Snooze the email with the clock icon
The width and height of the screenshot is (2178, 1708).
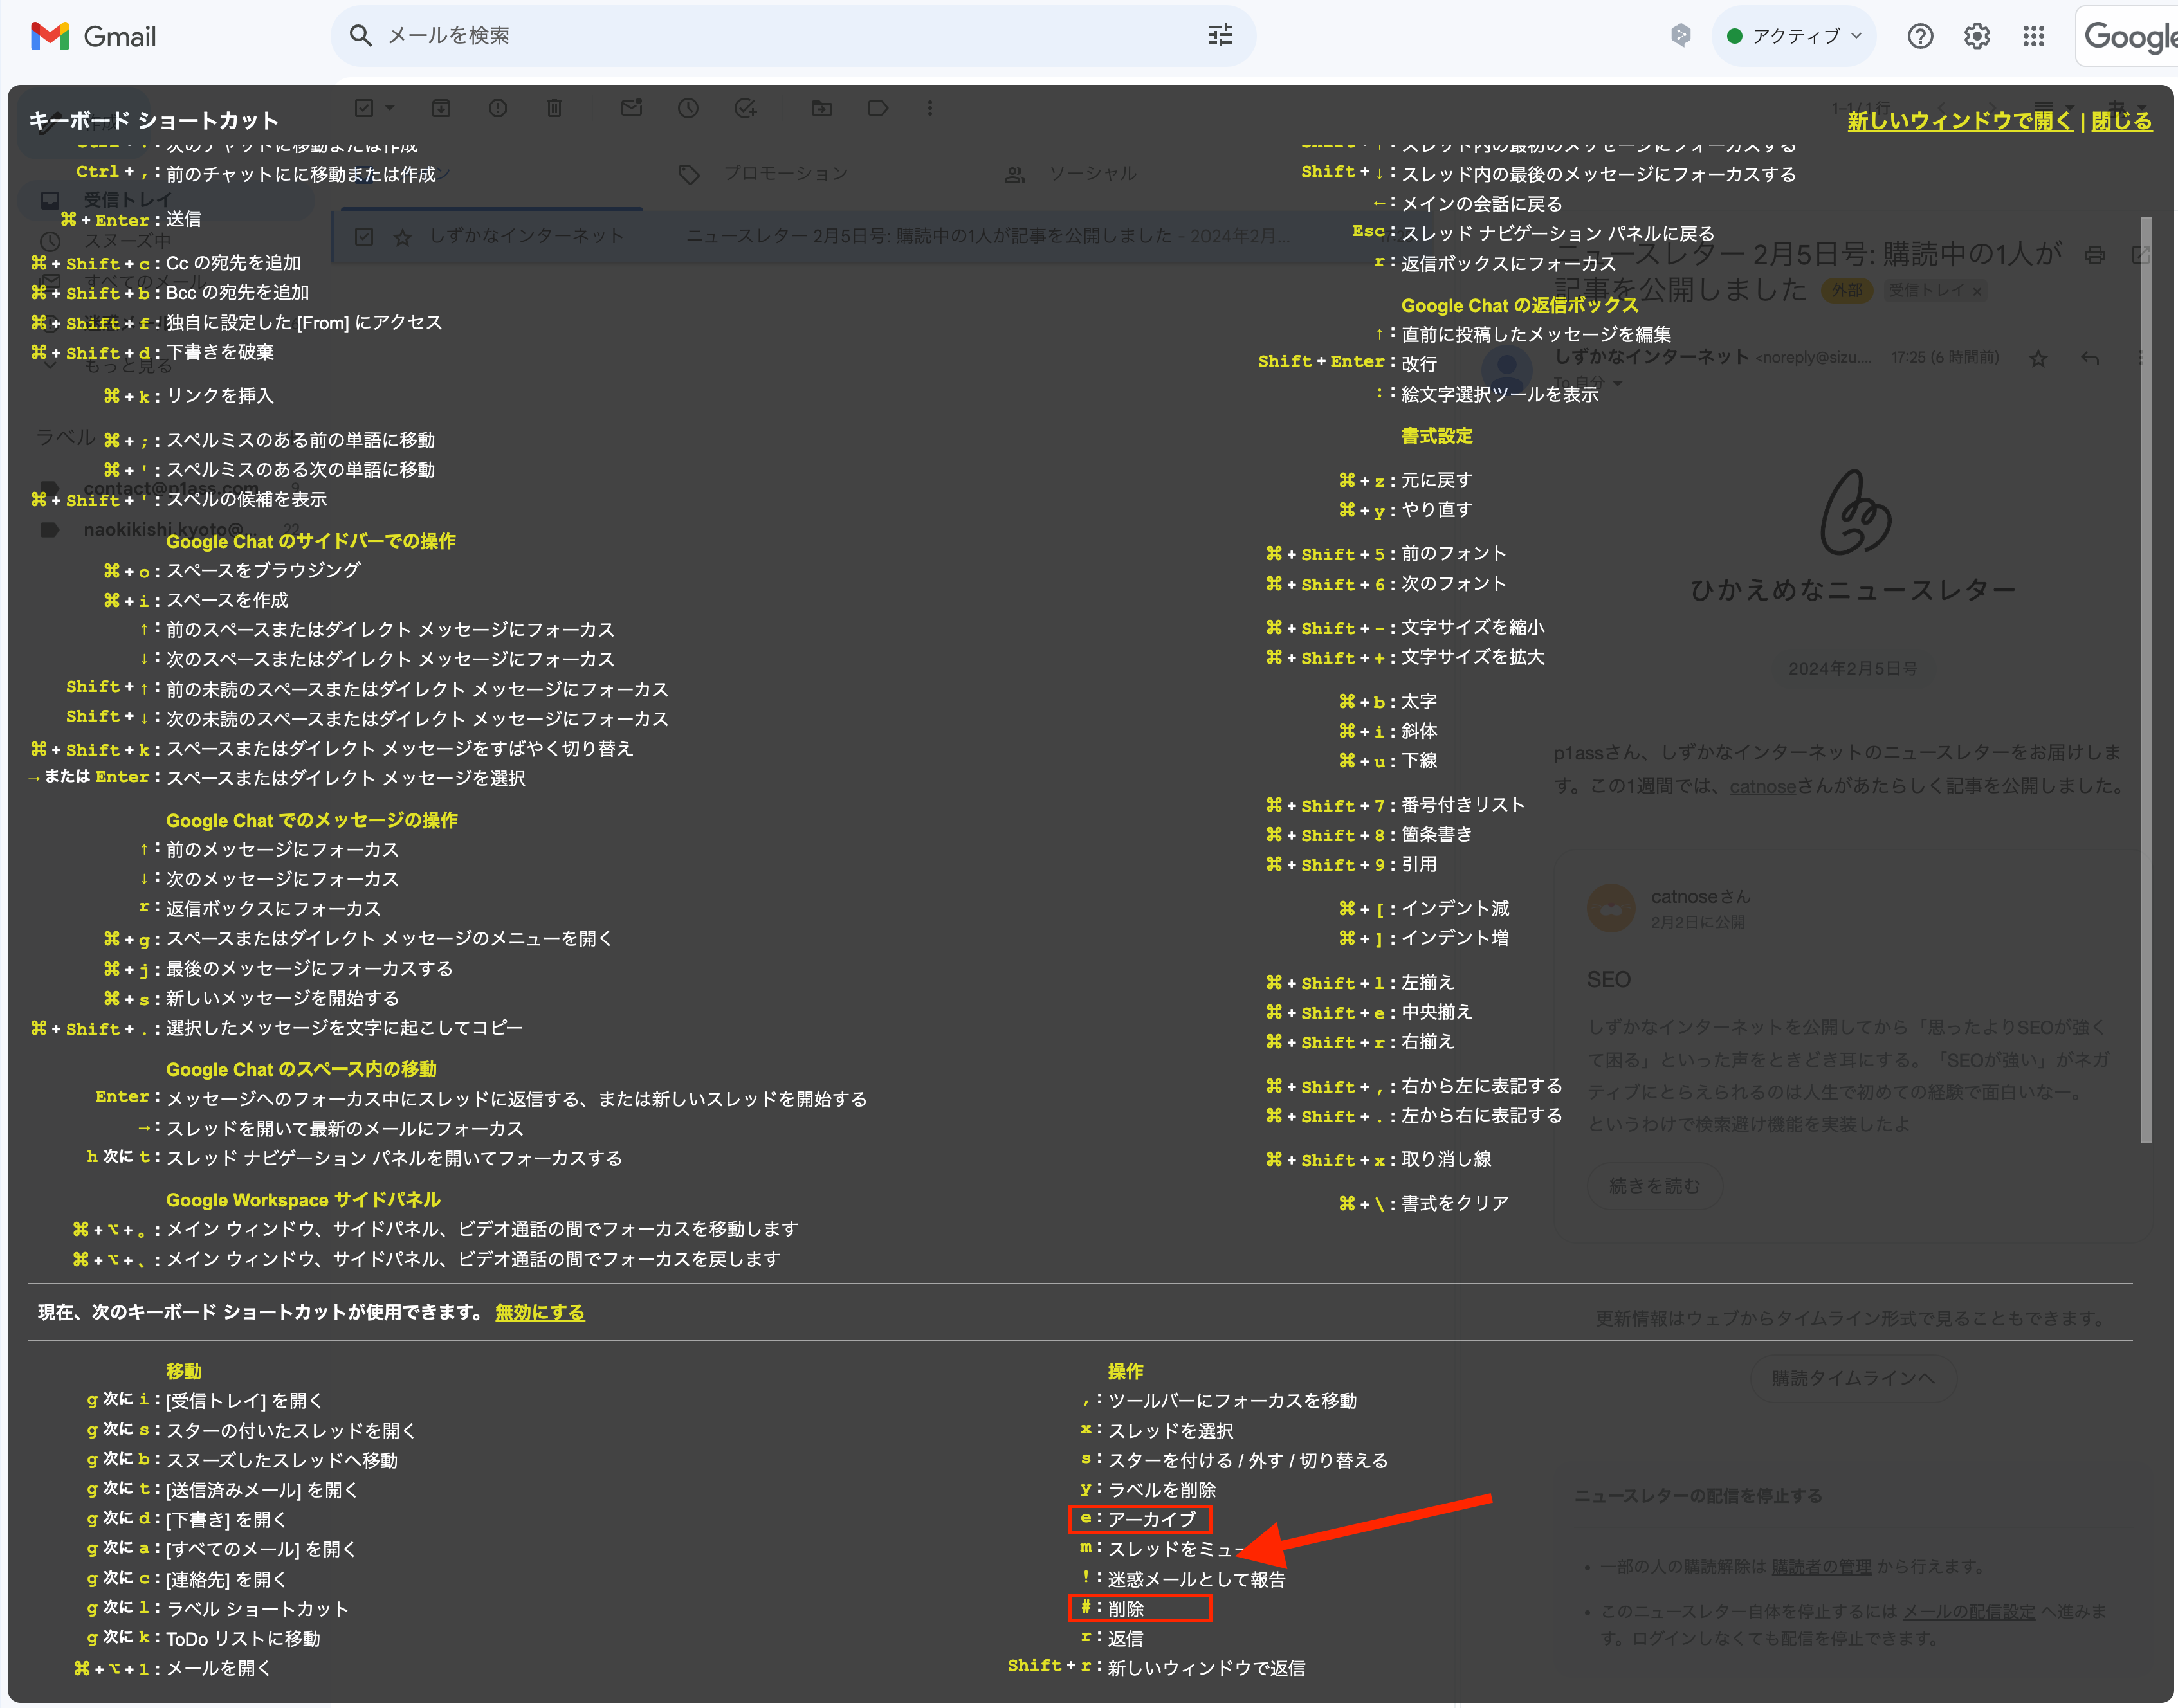[x=688, y=108]
